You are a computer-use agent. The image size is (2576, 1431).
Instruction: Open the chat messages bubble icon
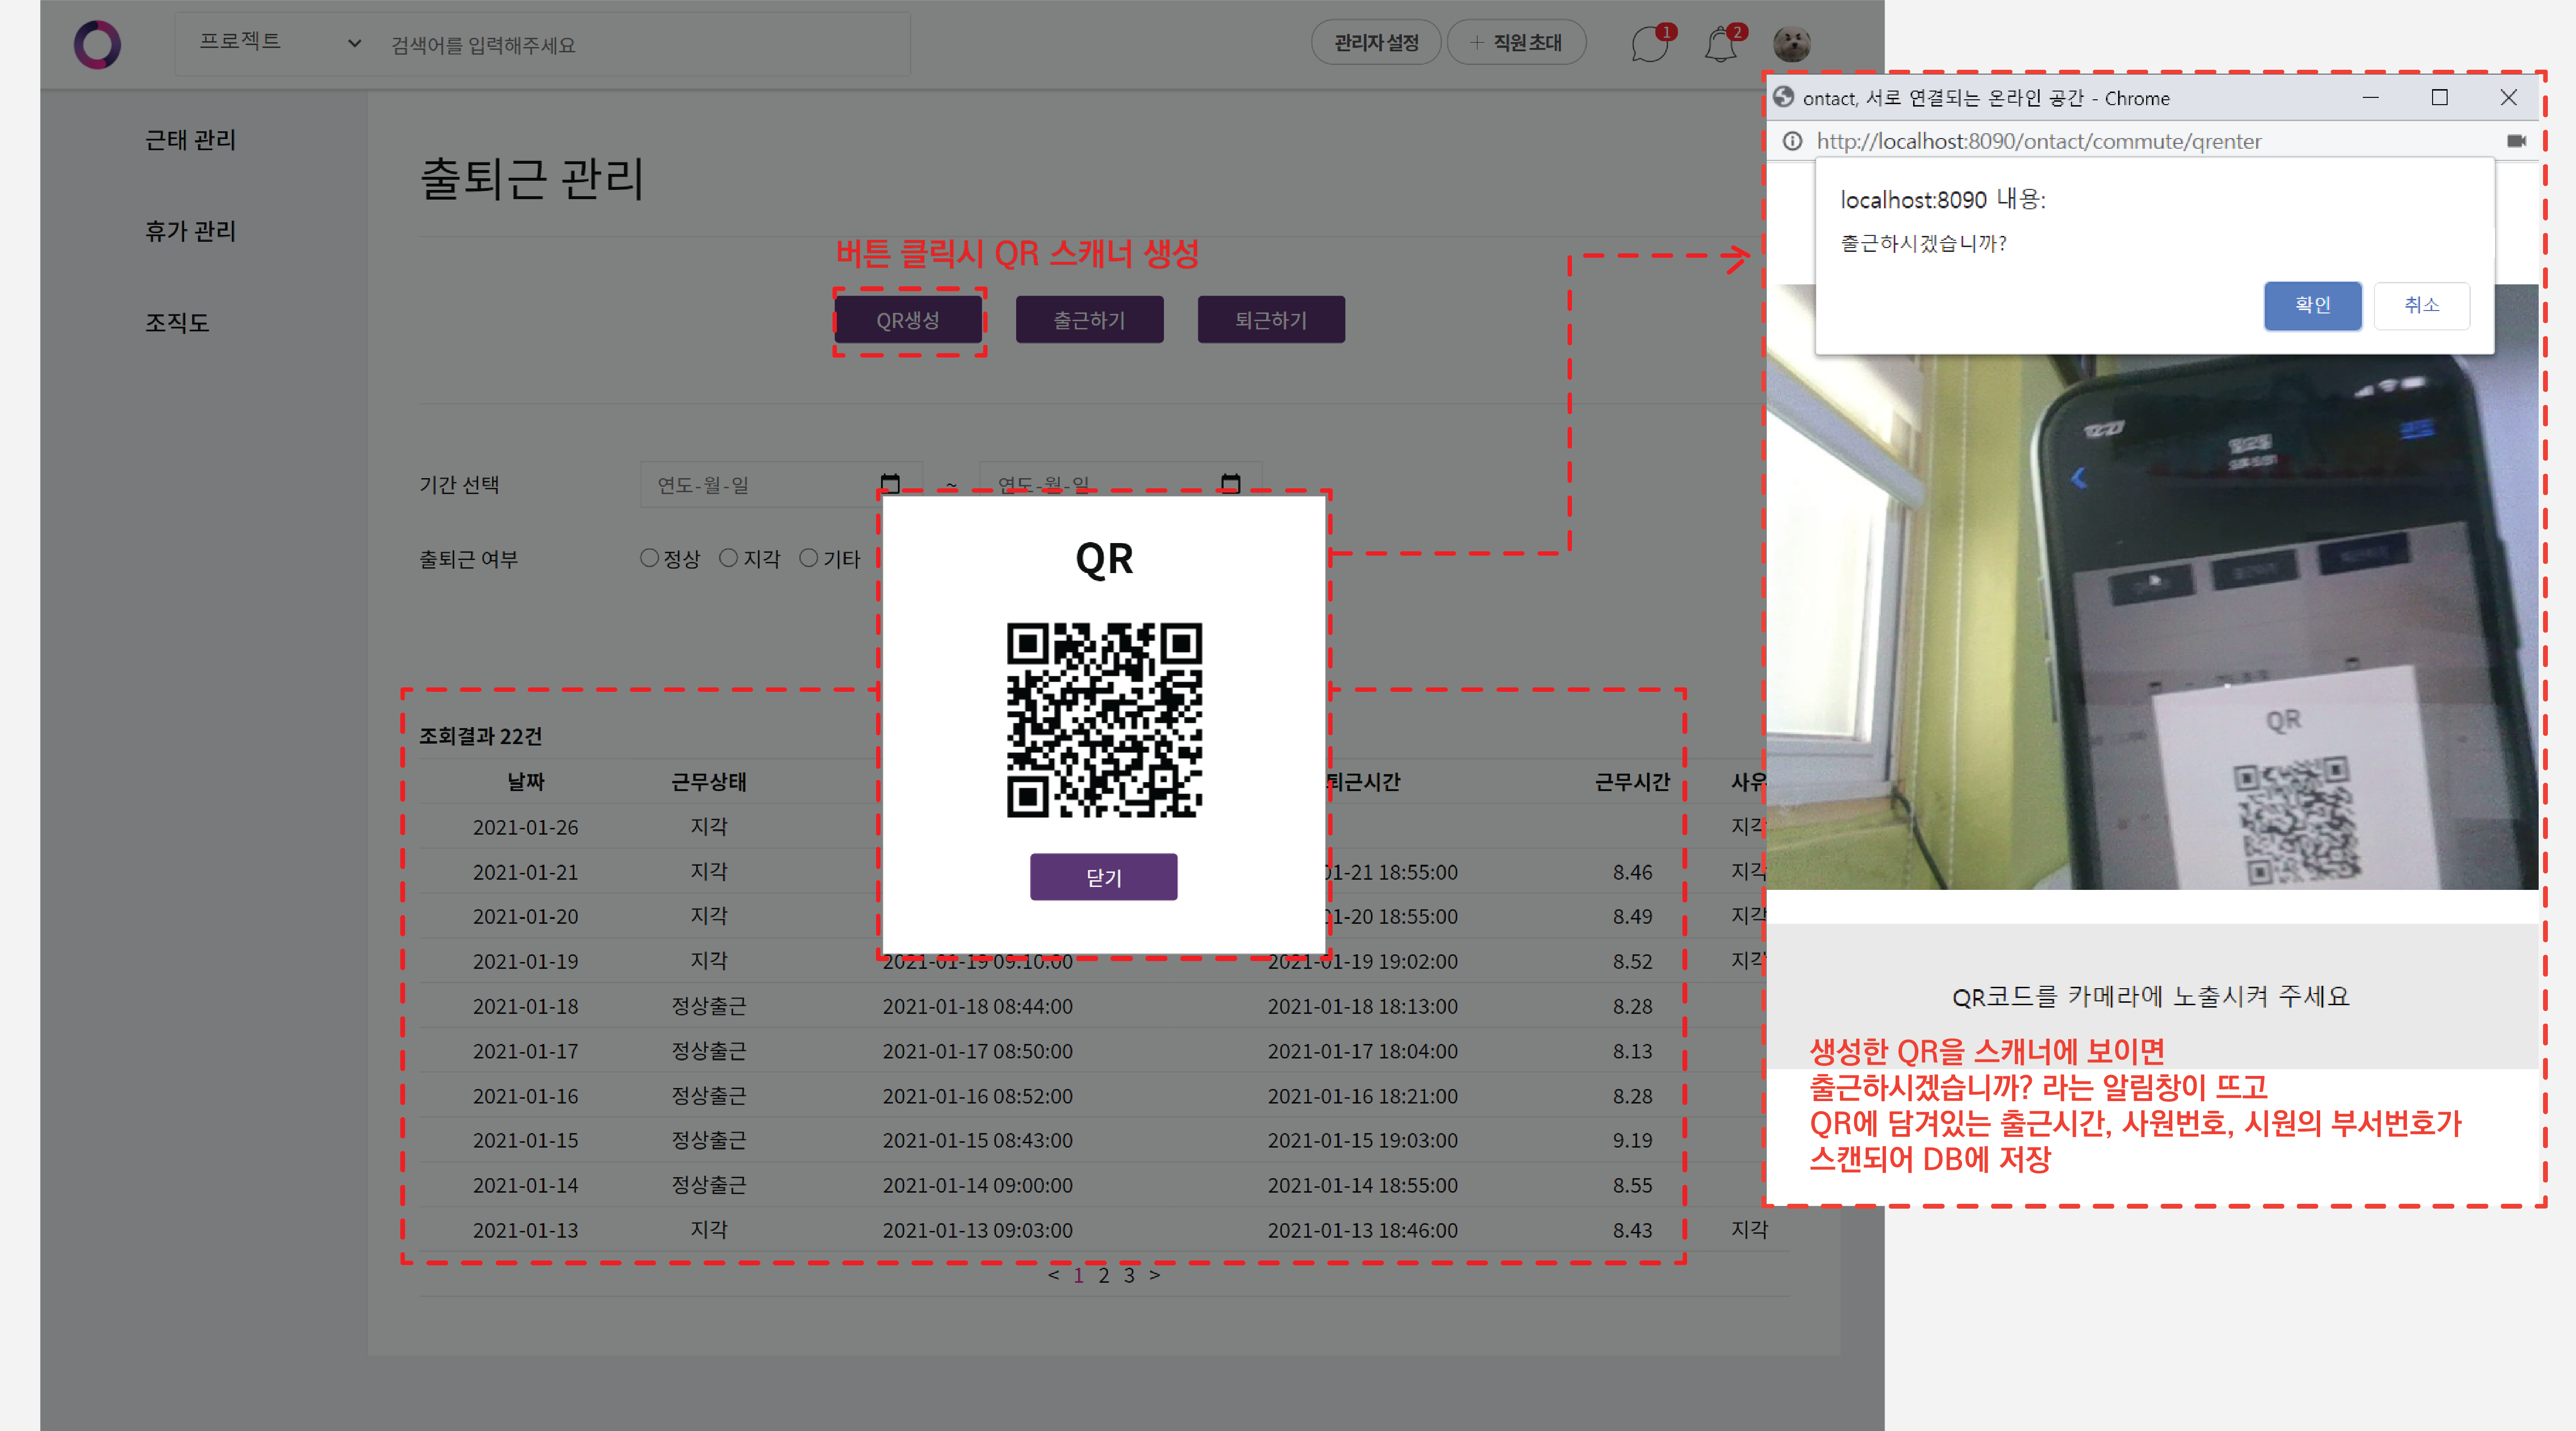pos(1649,45)
